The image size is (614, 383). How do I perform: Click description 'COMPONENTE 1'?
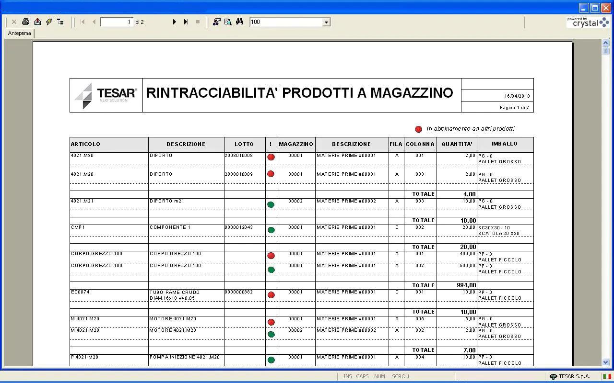coord(170,227)
